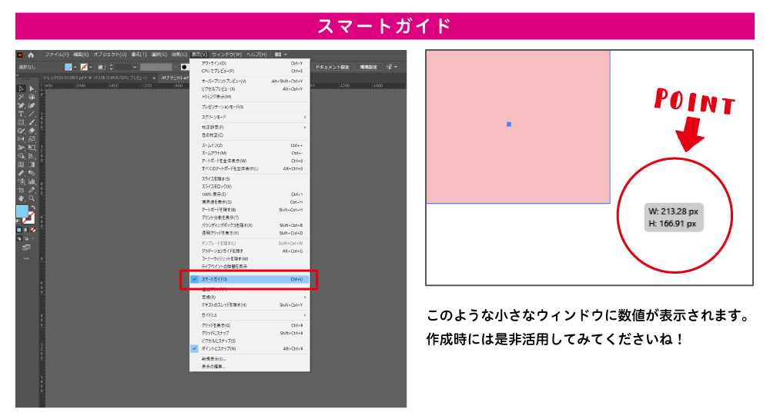Open the workspace layout switcher icon
Image resolution: width=770 pixels, height=419 pixels.
[x=277, y=55]
